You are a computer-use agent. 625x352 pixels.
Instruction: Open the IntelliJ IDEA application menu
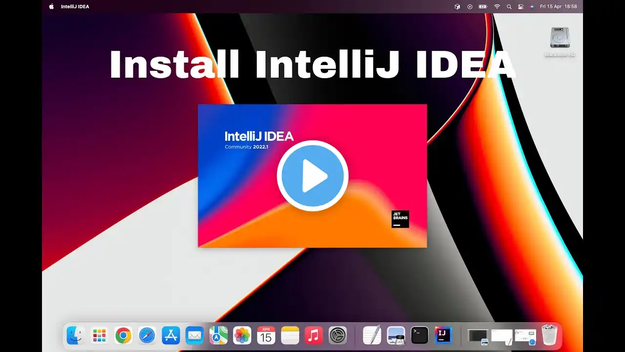pyautogui.click(x=75, y=7)
